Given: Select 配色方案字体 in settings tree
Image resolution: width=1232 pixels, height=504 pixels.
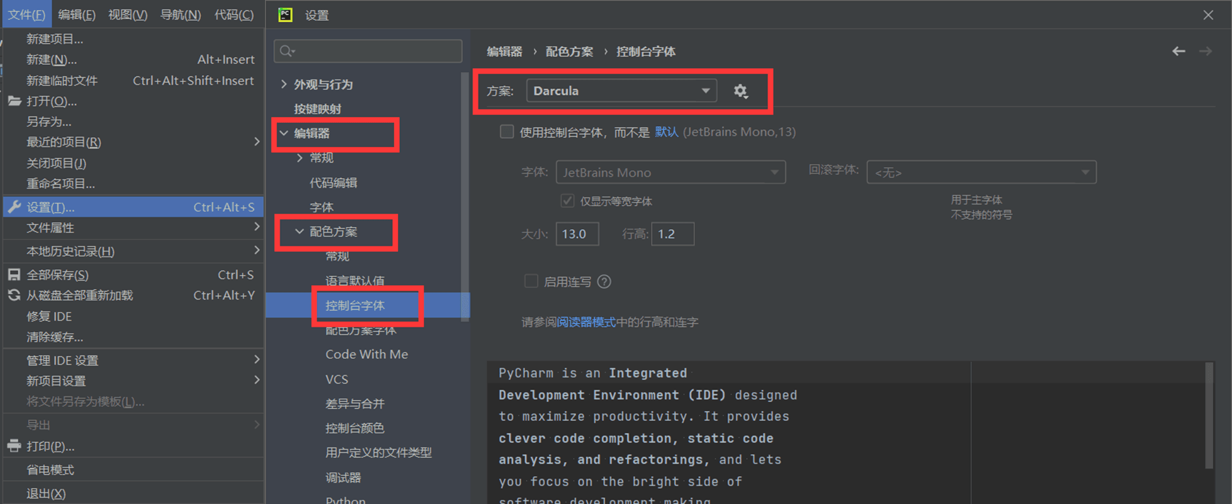Looking at the screenshot, I should pos(361,330).
